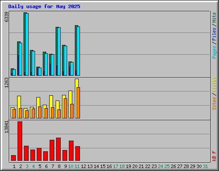Click day label 28 on the x-axis

tap(186, 166)
